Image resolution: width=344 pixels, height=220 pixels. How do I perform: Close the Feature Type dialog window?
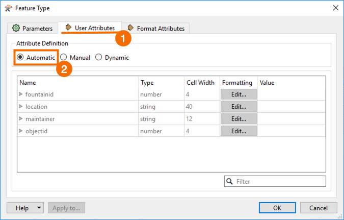pos(336,8)
